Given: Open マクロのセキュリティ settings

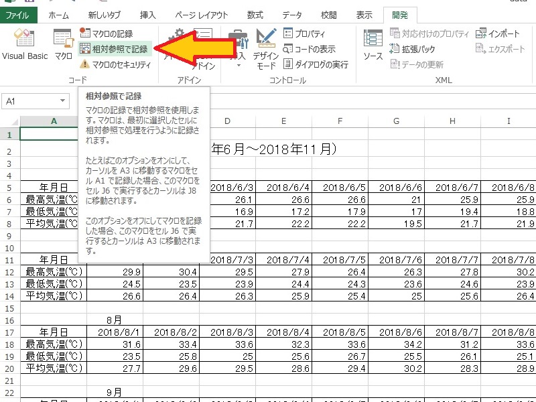Looking at the screenshot, I should click(113, 64).
